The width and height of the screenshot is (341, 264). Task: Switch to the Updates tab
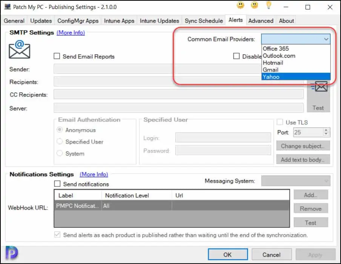coord(41,21)
